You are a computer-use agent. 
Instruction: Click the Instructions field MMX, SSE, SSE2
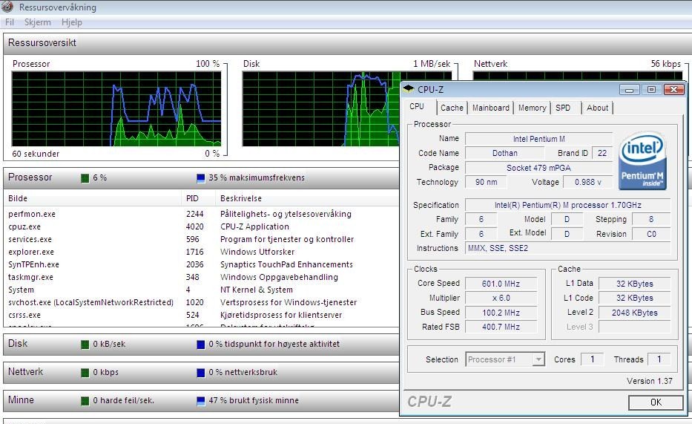click(568, 248)
